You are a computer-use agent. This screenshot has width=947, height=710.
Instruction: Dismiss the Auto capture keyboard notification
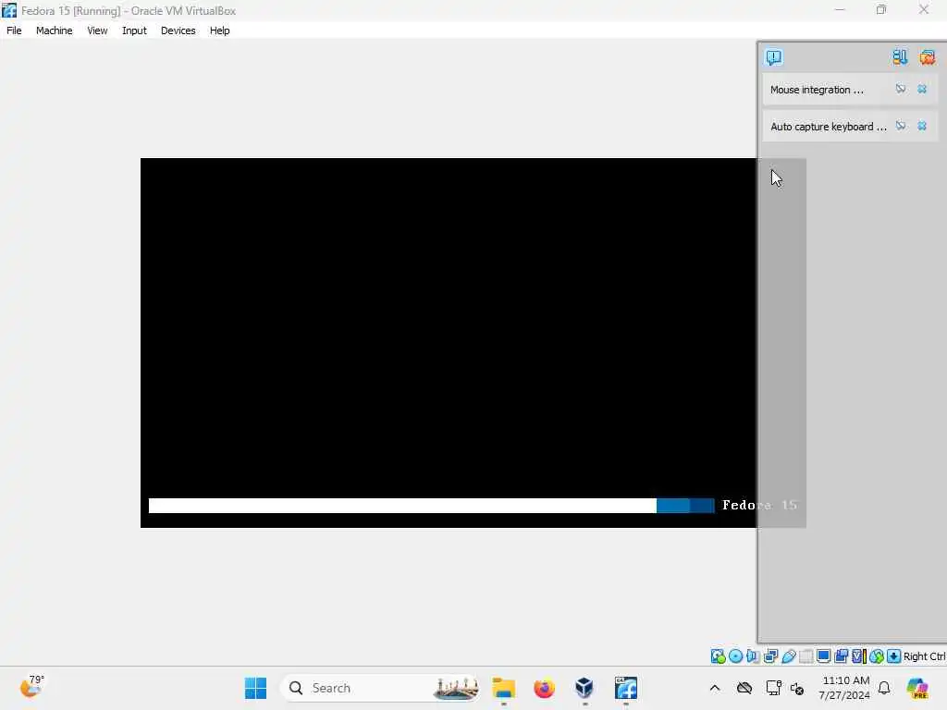coord(922,126)
